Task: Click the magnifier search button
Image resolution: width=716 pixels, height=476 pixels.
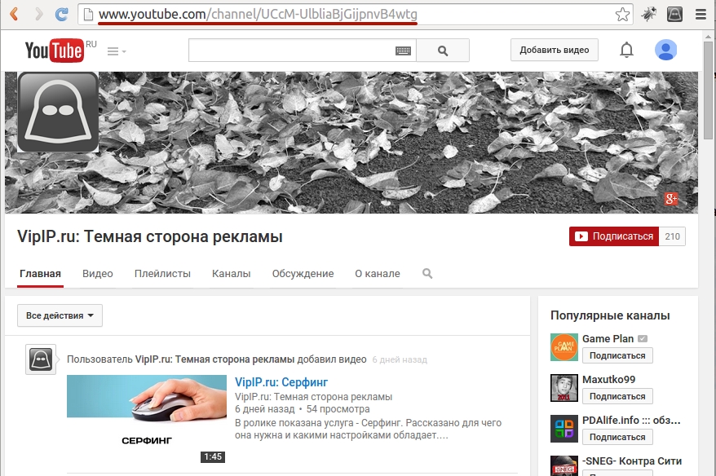Action: tap(443, 51)
